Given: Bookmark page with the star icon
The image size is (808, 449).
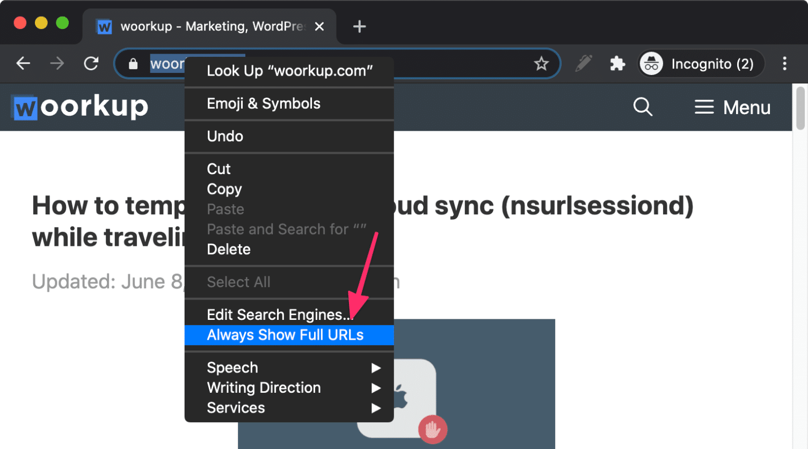Looking at the screenshot, I should click(x=541, y=64).
